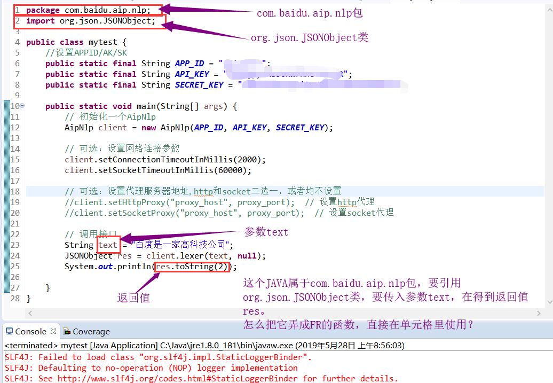Click the commented setSocketProxy line

229,213
